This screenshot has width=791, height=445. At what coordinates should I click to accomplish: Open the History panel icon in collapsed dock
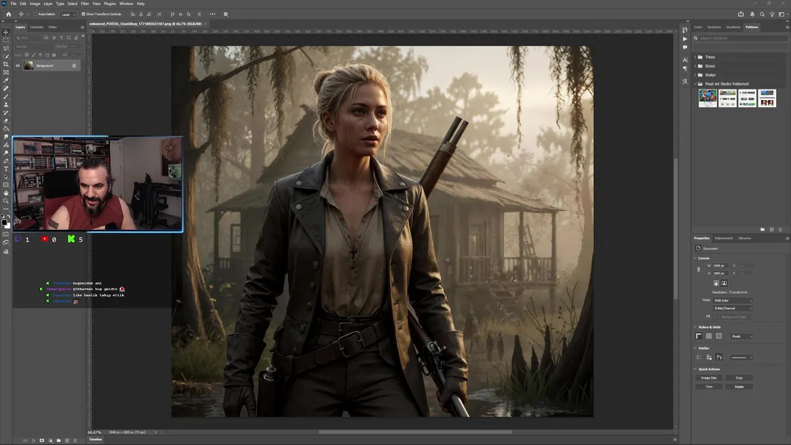(685, 30)
